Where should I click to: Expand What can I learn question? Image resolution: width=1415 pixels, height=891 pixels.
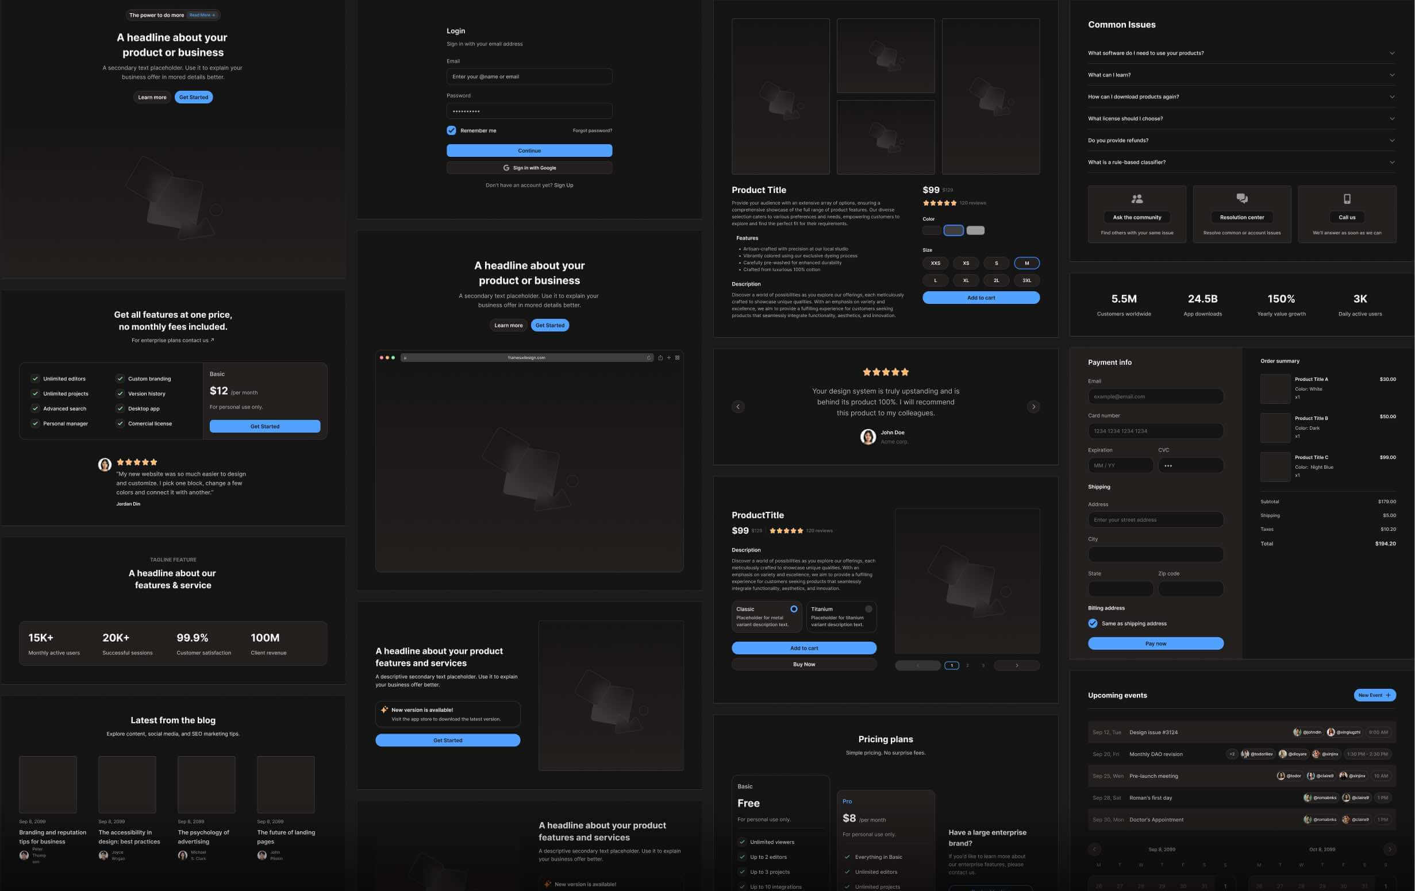pyautogui.click(x=1241, y=75)
